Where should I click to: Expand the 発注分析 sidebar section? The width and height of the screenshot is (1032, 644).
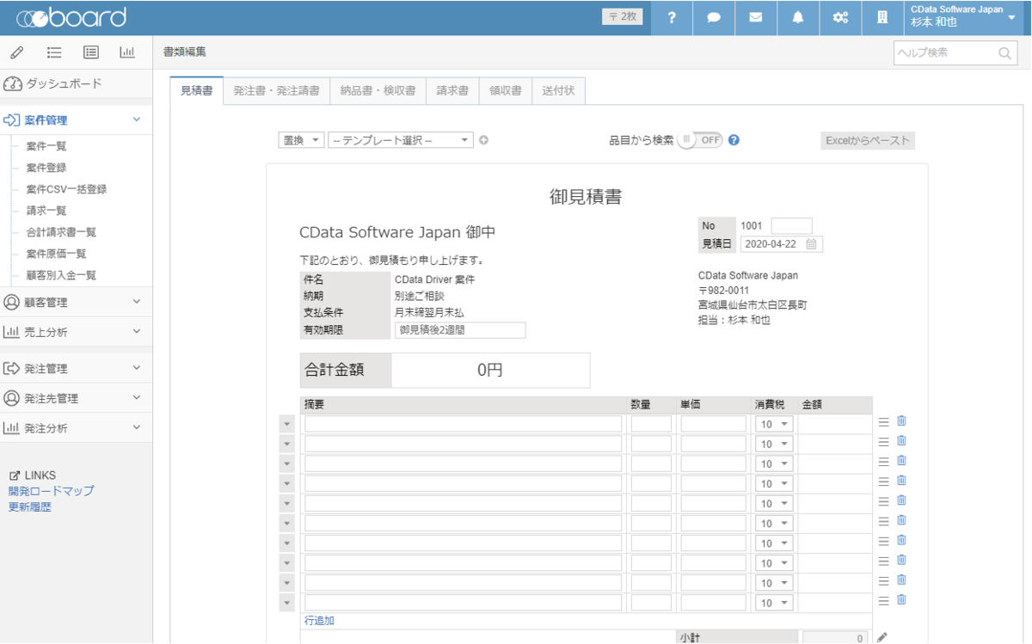tap(77, 427)
